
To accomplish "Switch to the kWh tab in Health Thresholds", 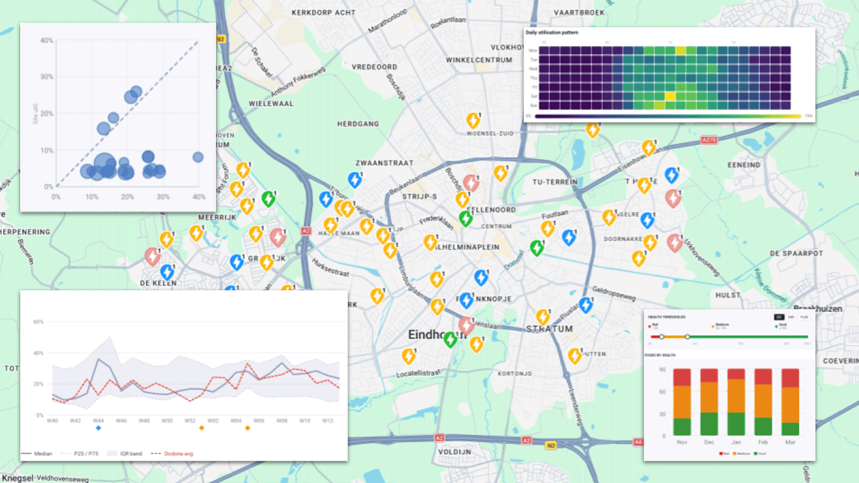I will [x=791, y=317].
